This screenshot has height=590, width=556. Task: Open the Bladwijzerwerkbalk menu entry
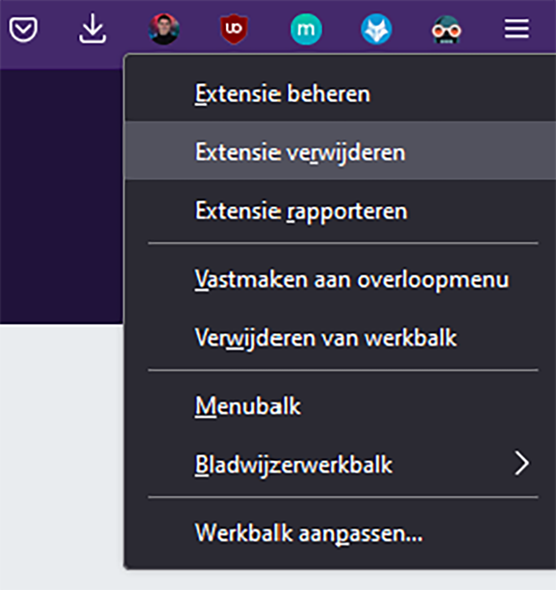tap(340, 465)
